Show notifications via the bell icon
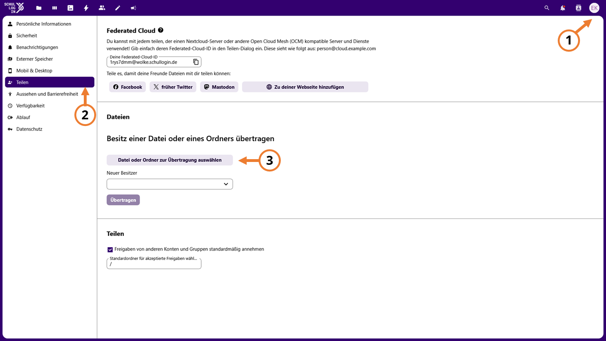The image size is (606, 341). [x=563, y=8]
